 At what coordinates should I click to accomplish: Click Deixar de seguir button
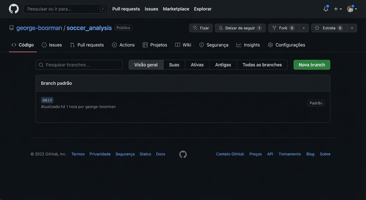pyautogui.click(x=240, y=28)
